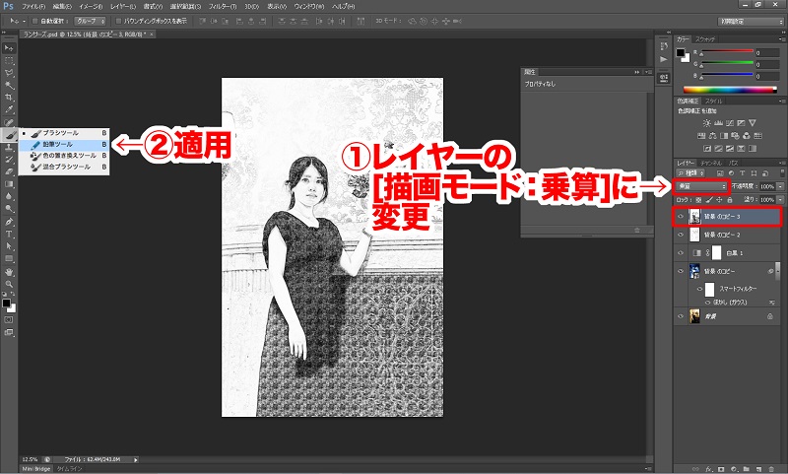Viewport: 788px width, 474px height.
Task: Choose 混合ブラシツール from the flyout
Action: pos(64,167)
